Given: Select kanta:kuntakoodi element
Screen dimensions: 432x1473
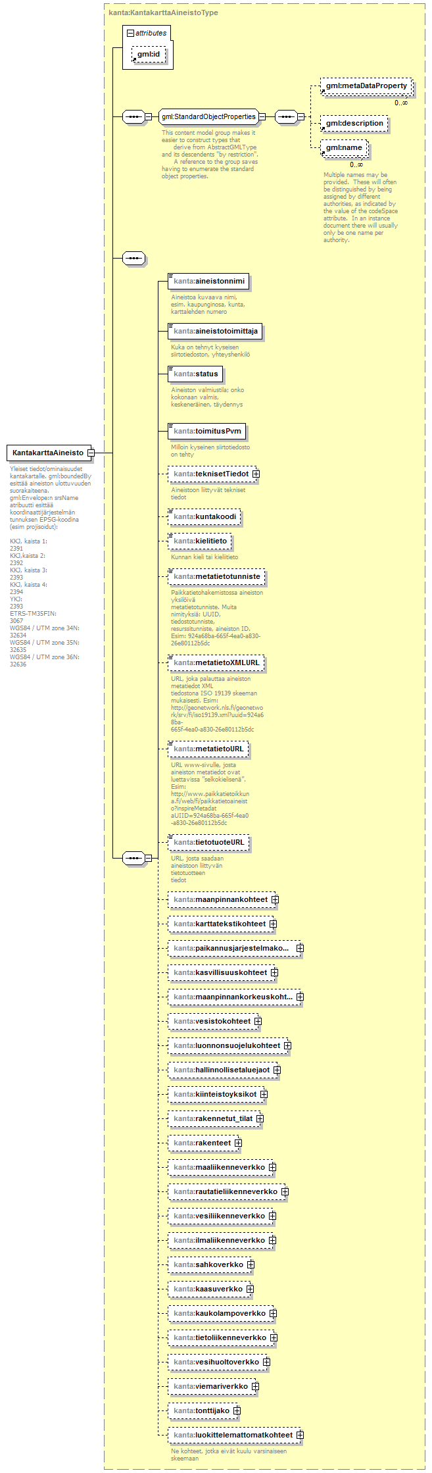Looking at the screenshot, I should tap(204, 516).
